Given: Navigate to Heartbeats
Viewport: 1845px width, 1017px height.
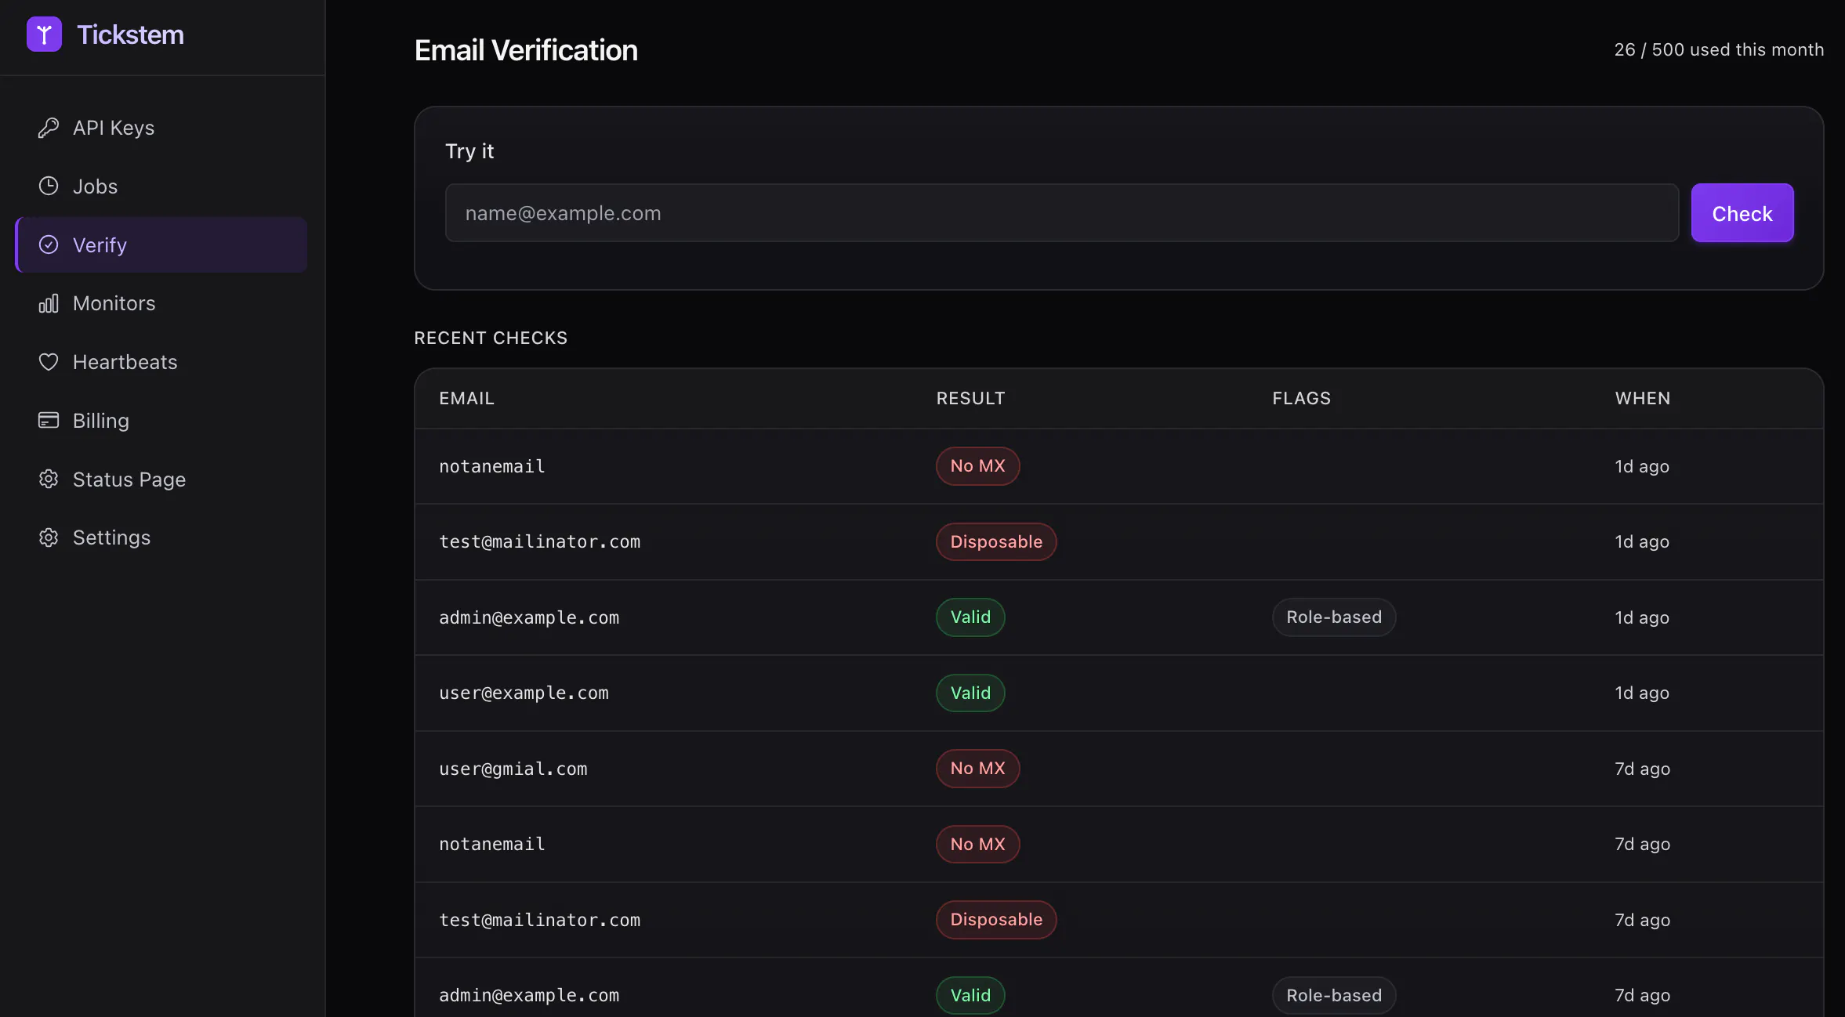Looking at the screenshot, I should pos(161,362).
